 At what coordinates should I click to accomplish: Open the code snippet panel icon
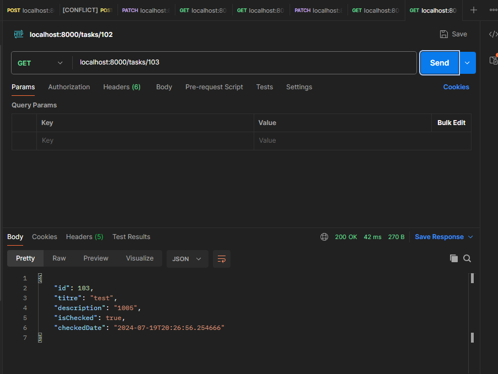pos(492,34)
